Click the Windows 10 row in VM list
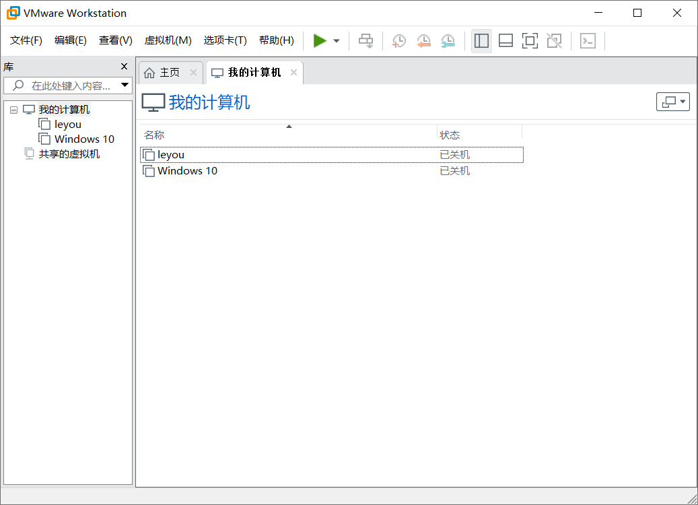 332,171
